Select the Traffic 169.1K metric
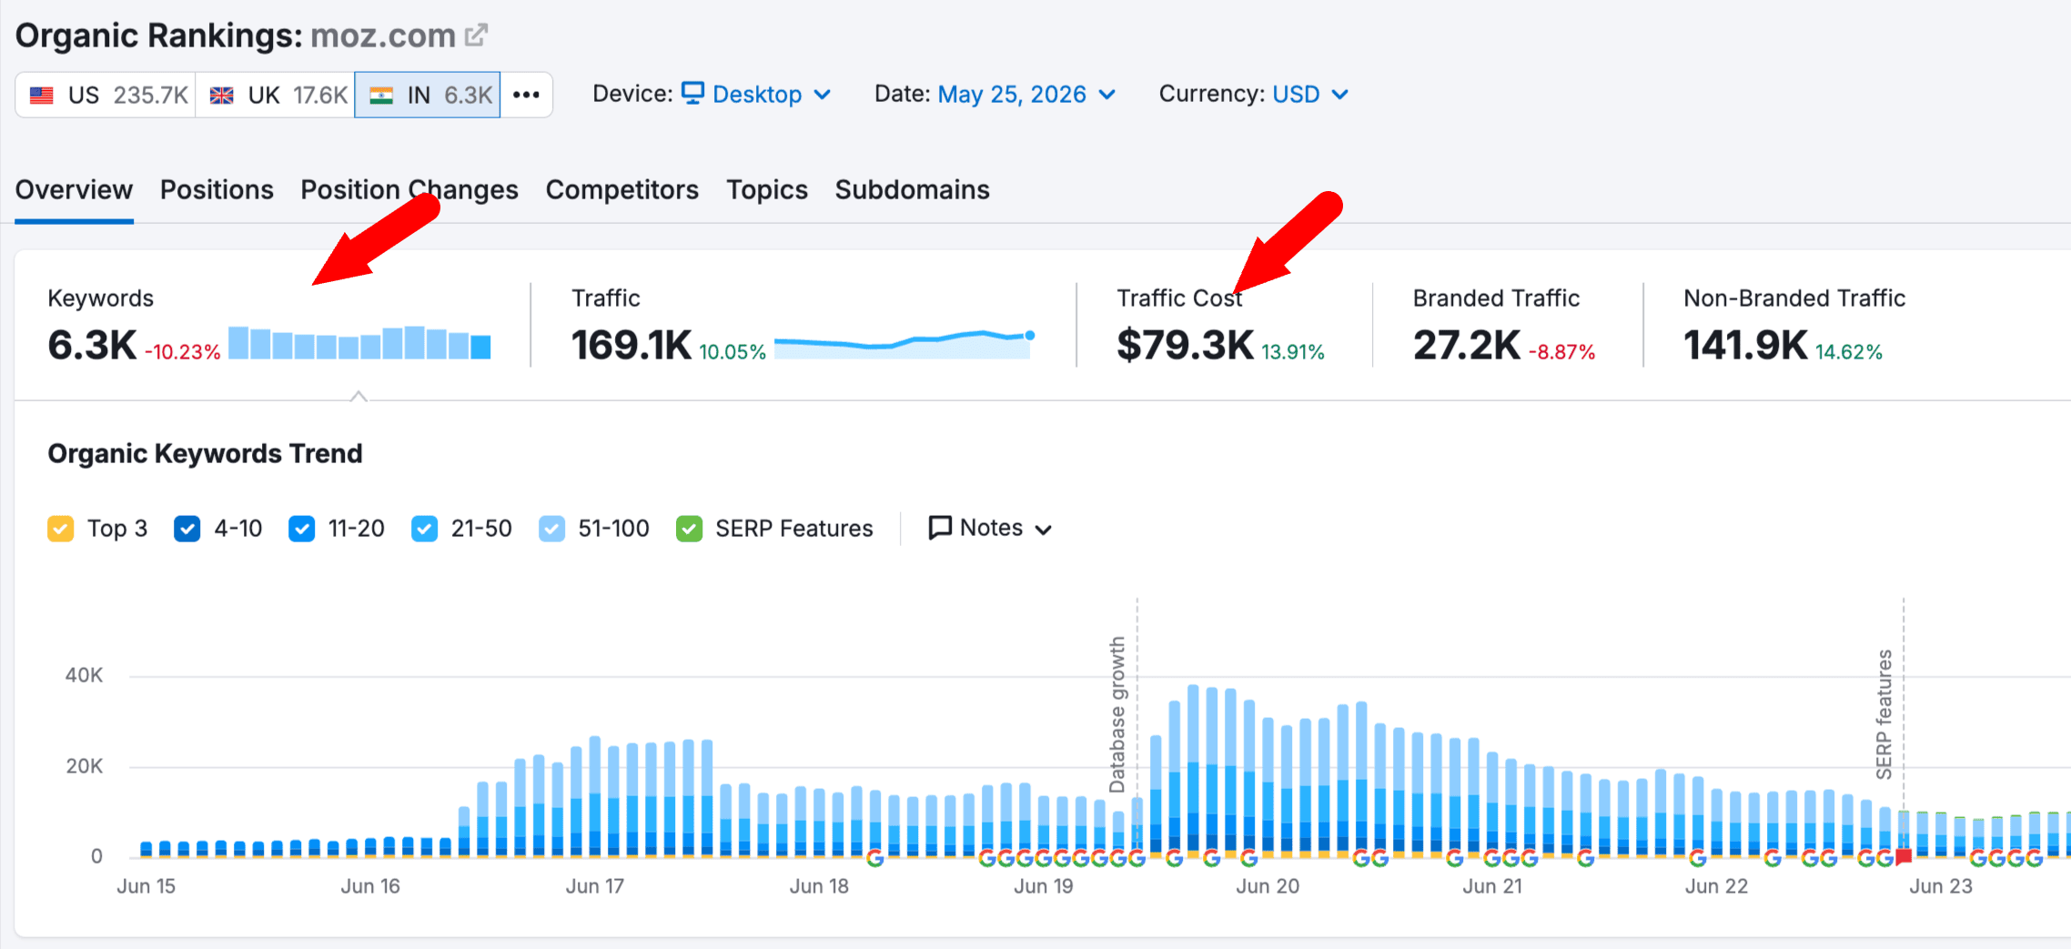This screenshot has height=949, width=2071. coord(631,346)
